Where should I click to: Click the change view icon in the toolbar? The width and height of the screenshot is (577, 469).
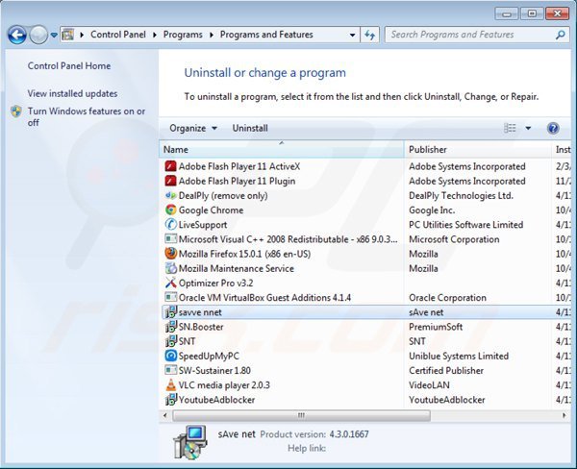pos(510,128)
